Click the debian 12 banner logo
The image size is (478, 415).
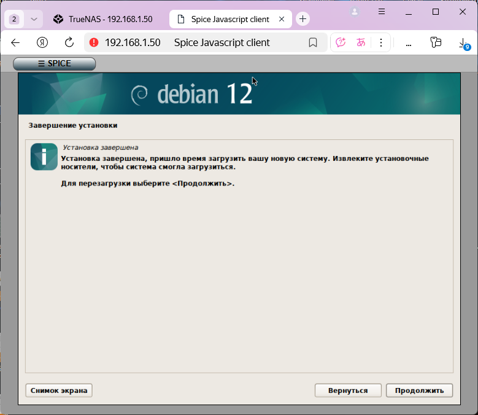tap(192, 93)
